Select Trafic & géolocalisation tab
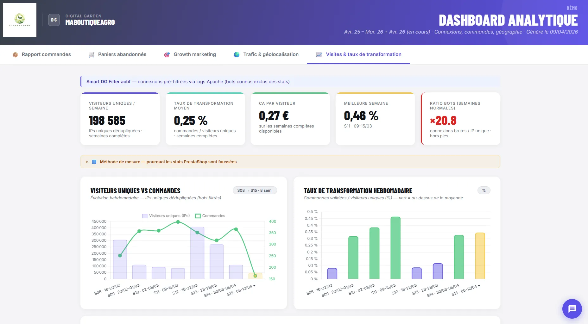 point(266,54)
